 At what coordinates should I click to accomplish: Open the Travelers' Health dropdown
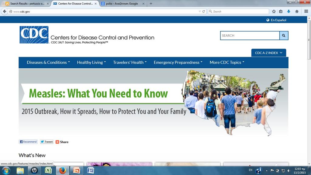click(x=130, y=62)
